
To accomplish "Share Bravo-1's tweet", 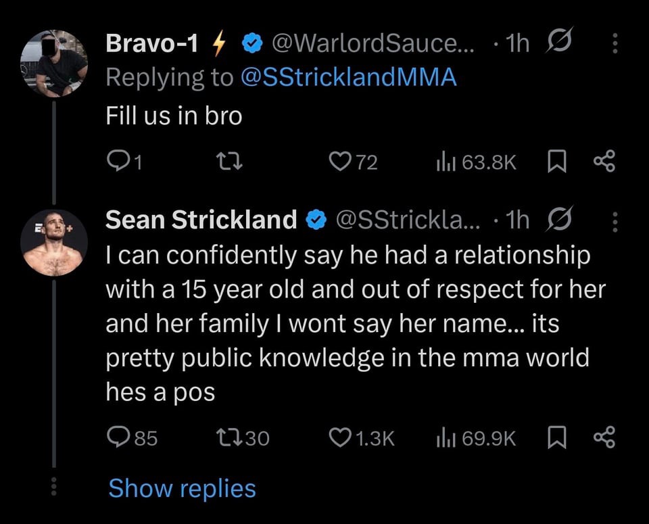I will click(x=602, y=162).
